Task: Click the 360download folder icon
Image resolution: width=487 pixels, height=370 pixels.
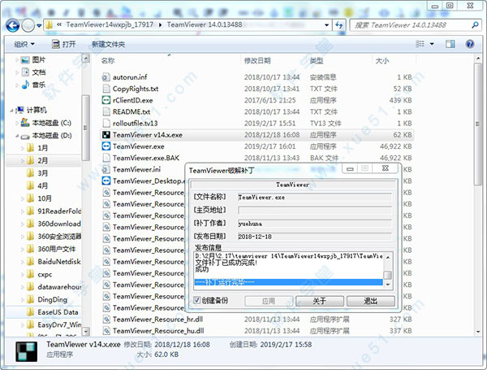Action: tap(31, 224)
